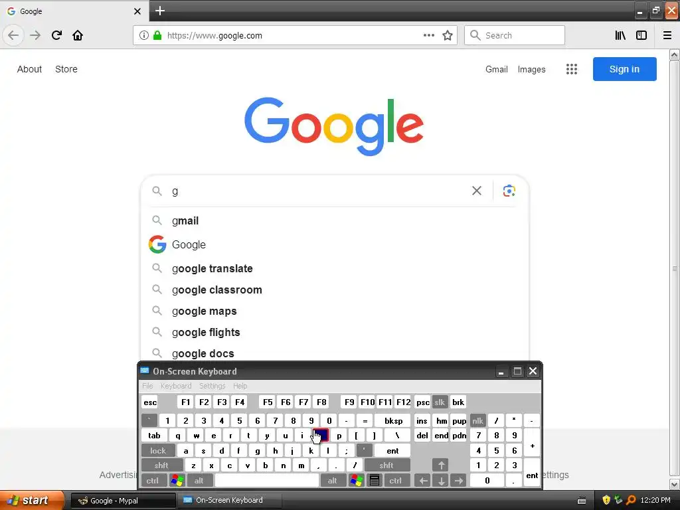The image size is (680, 510).
Task: Open the Gmail link
Action: pos(497,69)
